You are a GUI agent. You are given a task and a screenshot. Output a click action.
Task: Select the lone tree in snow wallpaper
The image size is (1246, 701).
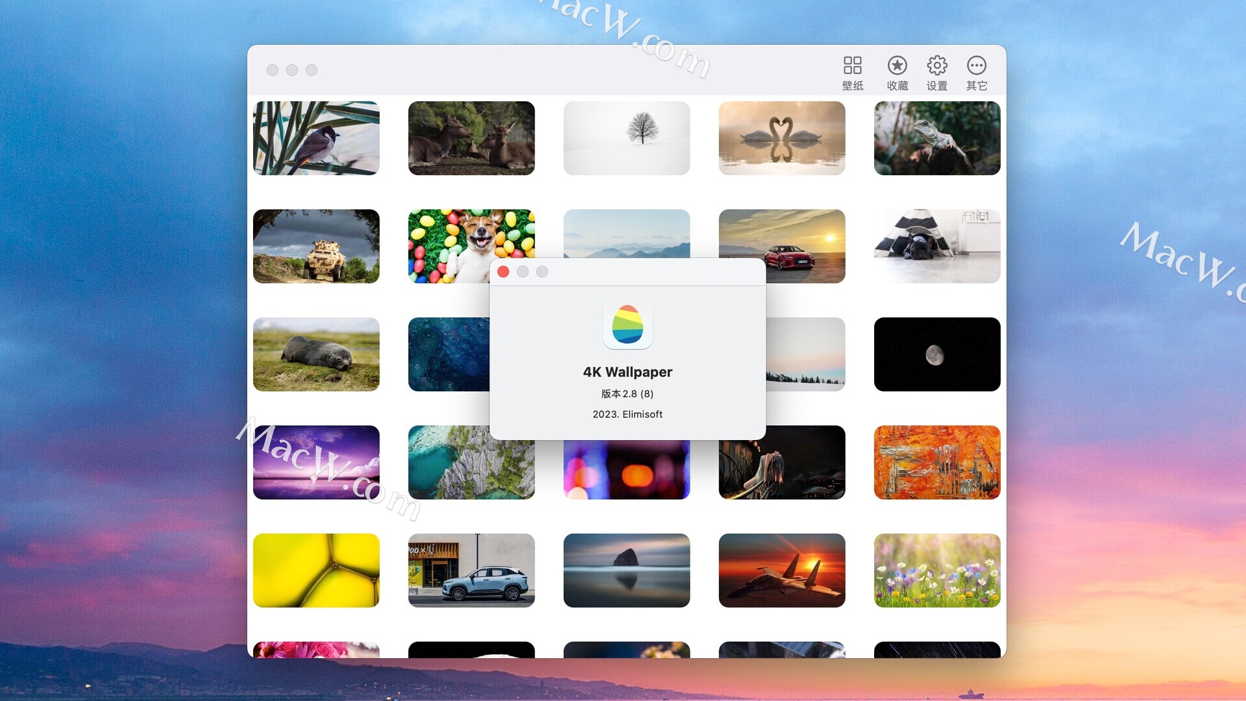click(x=626, y=138)
